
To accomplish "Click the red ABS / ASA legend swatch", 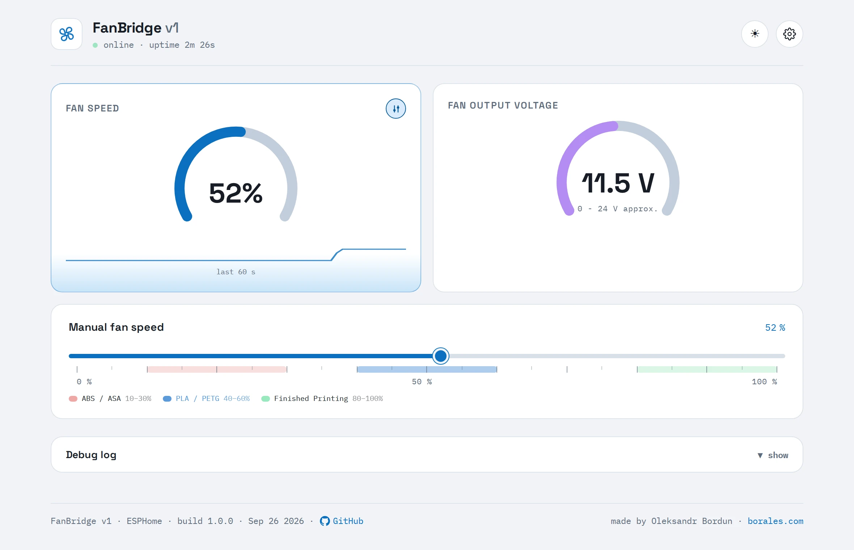I will point(73,399).
